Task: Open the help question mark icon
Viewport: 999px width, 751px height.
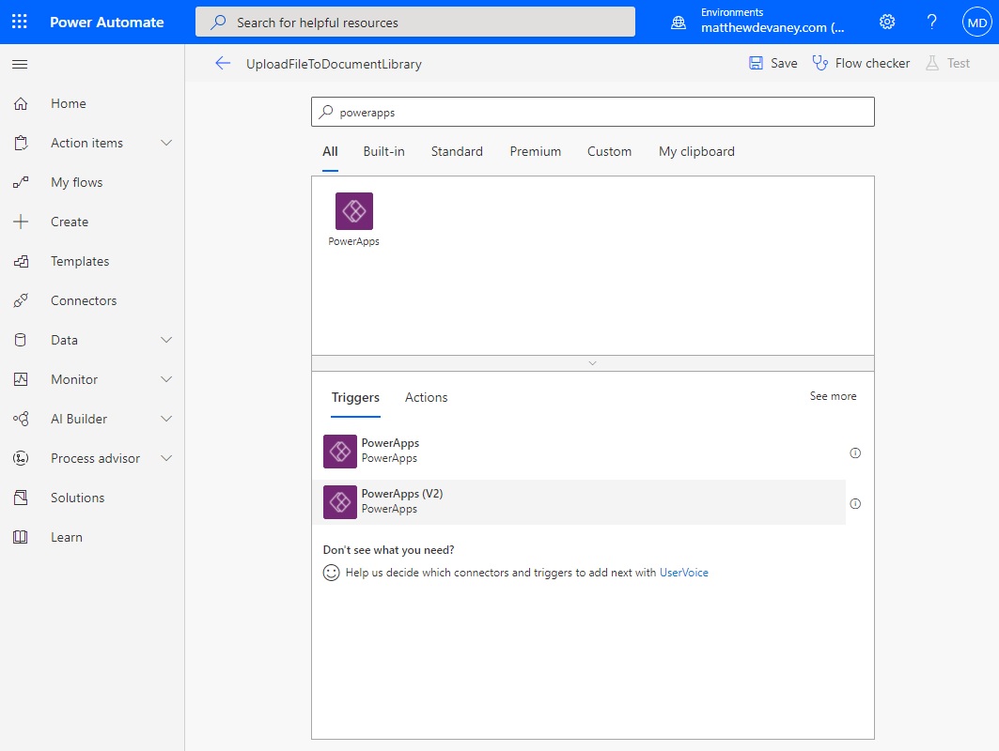Action: [x=931, y=22]
